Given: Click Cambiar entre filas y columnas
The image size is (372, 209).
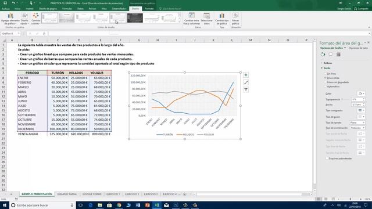Looking at the screenshot, I should (x=191, y=19).
